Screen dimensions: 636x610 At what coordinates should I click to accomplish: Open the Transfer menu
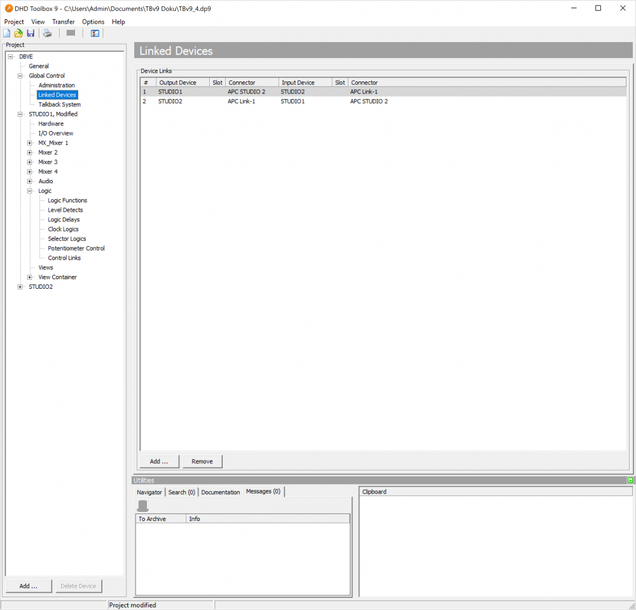coord(63,22)
